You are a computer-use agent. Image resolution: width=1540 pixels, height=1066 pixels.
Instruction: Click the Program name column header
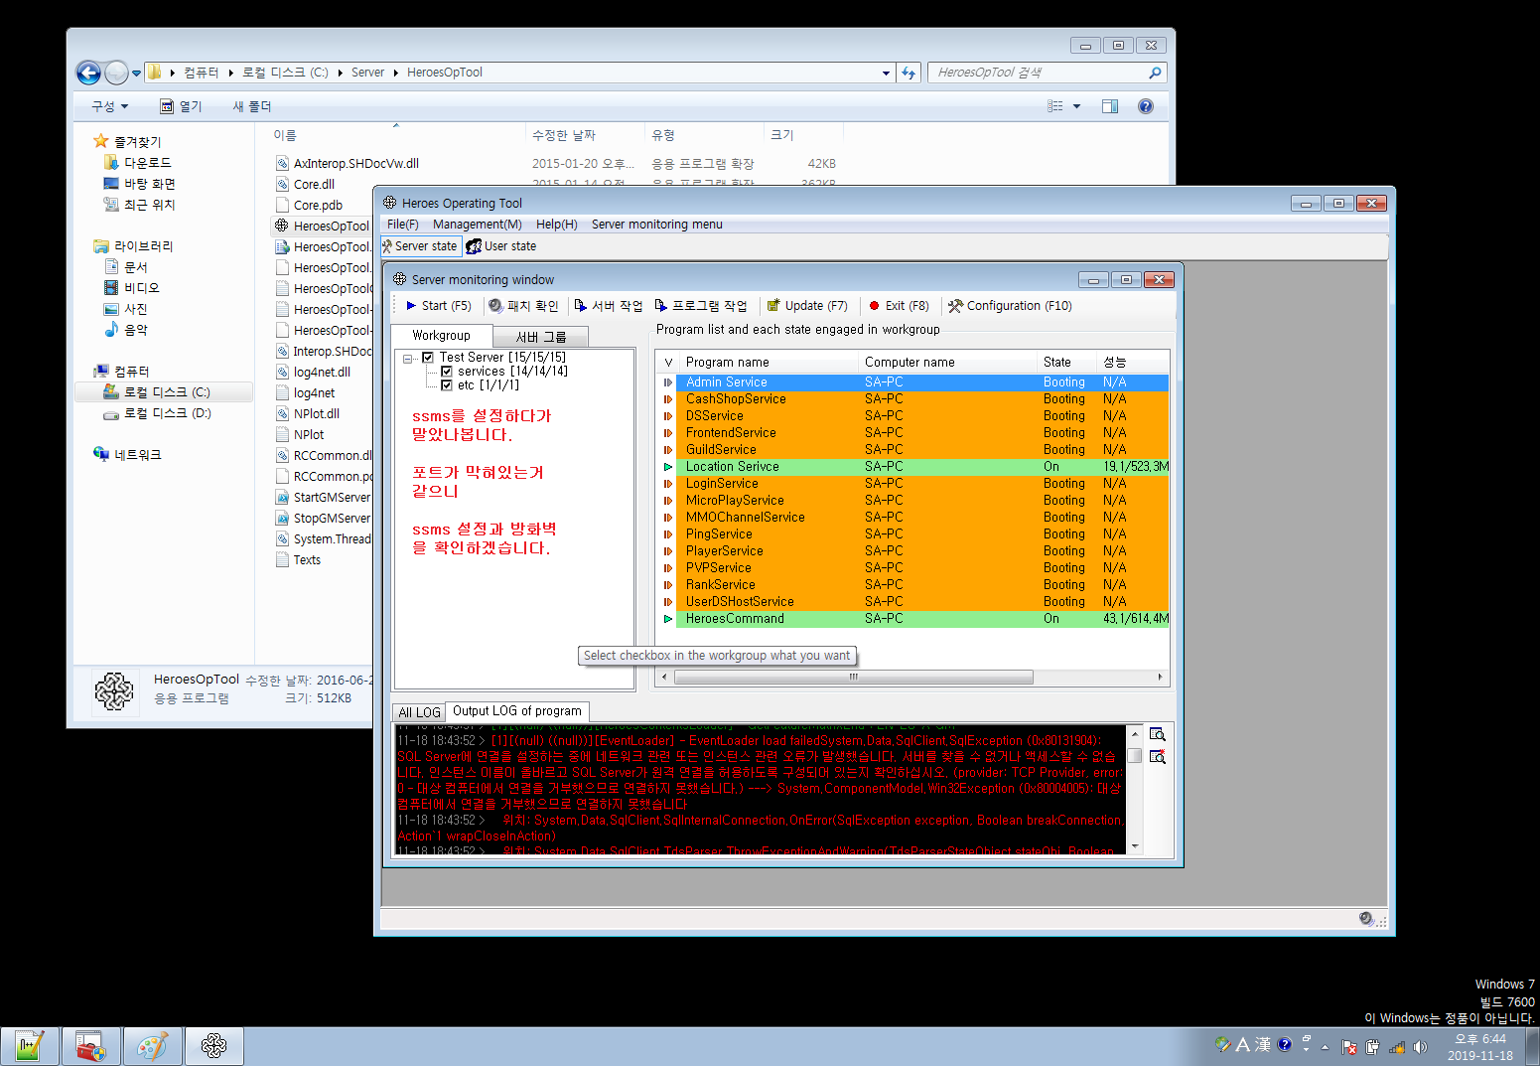[769, 363]
